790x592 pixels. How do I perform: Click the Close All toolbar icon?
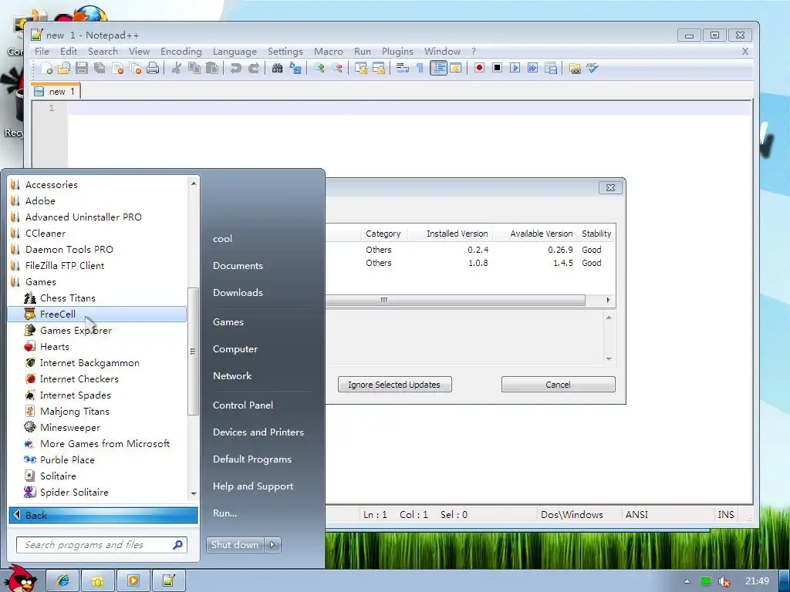click(135, 68)
